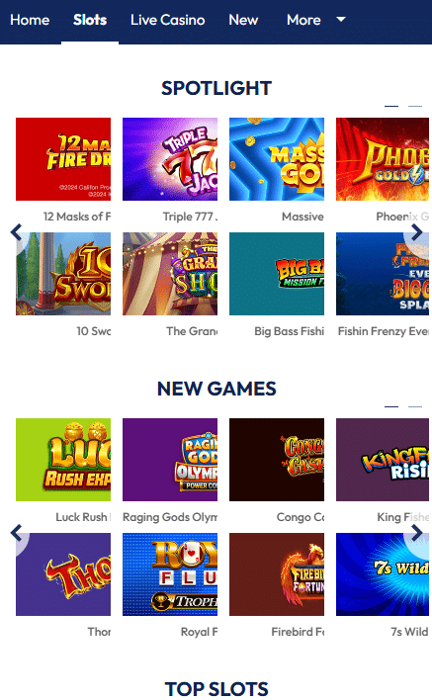Viewport: 432px width, 700px height.
Task: Open the New tab in navigation
Action: coord(243,20)
